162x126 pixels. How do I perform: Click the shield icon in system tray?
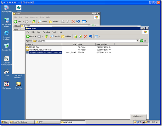tap(149, 122)
